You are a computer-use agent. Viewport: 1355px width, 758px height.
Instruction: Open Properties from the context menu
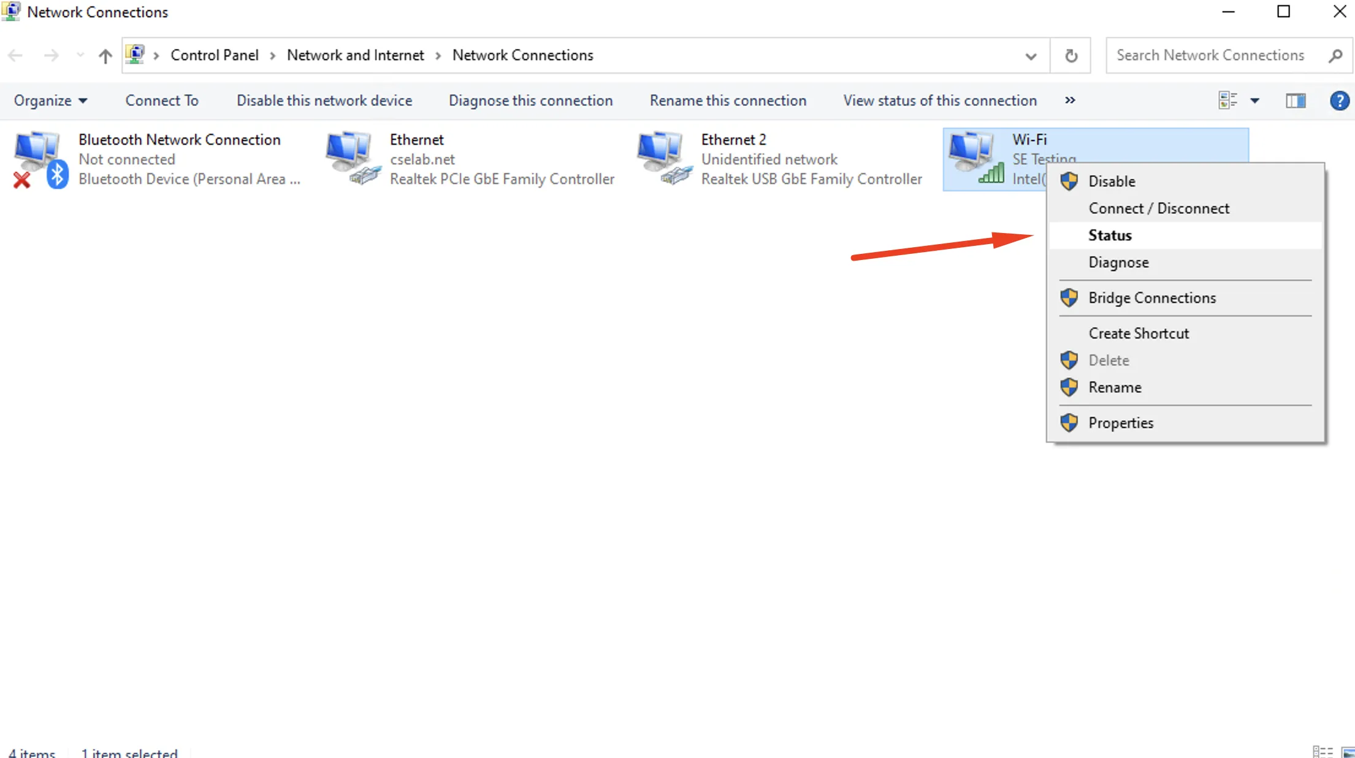1185,423
